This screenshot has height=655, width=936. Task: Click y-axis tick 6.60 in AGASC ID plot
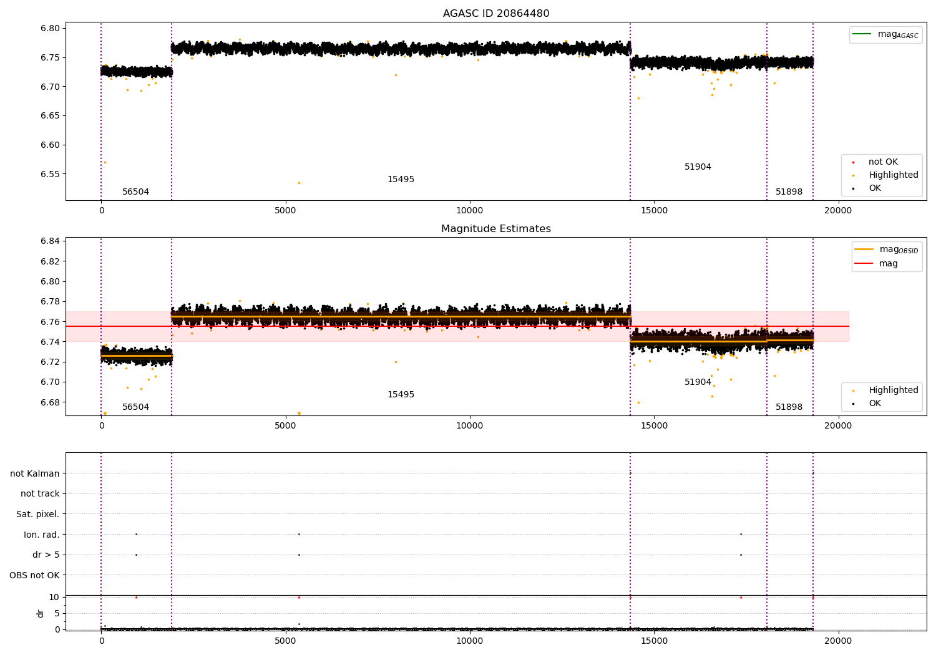tap(50, 145)
